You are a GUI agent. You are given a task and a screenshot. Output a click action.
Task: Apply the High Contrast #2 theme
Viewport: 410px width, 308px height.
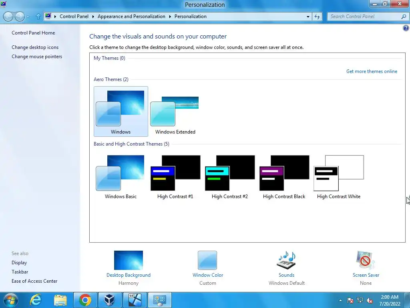coord(229,176)
